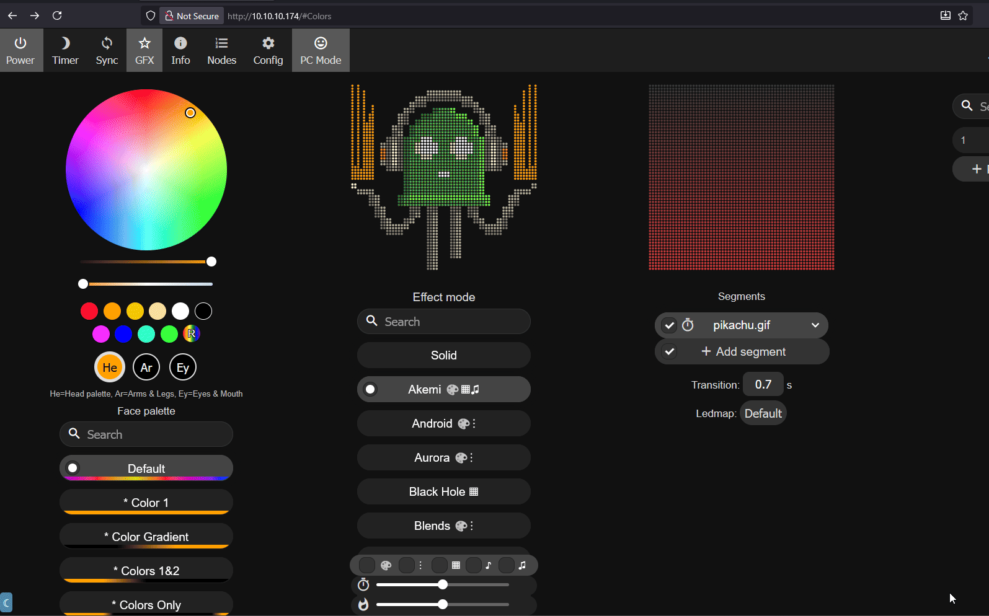989x616 pixels.
Task: Click the Power icon in toolbar
Action: click(x=20, y=50)
